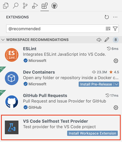Open the Explorer view icon
This screenshot has height=142, width=122.
click(x=6, y=6)
